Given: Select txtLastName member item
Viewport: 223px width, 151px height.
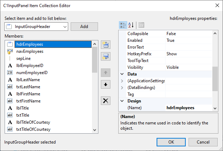Looking at the screenshot, I should point(28,87).
